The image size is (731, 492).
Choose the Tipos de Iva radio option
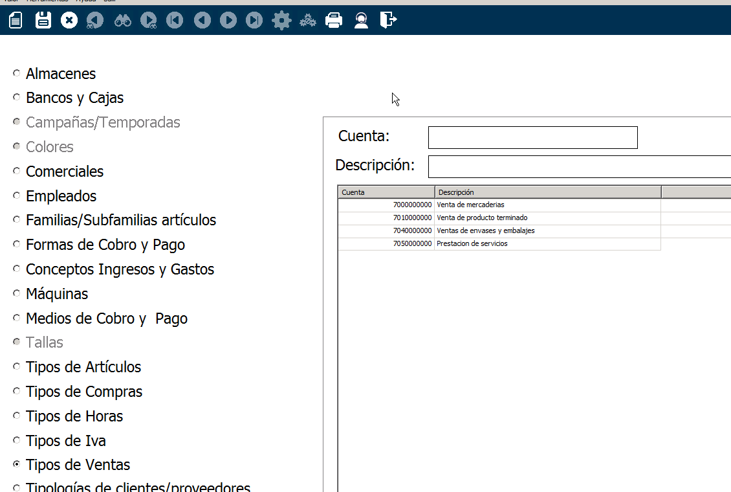[17, 440]
